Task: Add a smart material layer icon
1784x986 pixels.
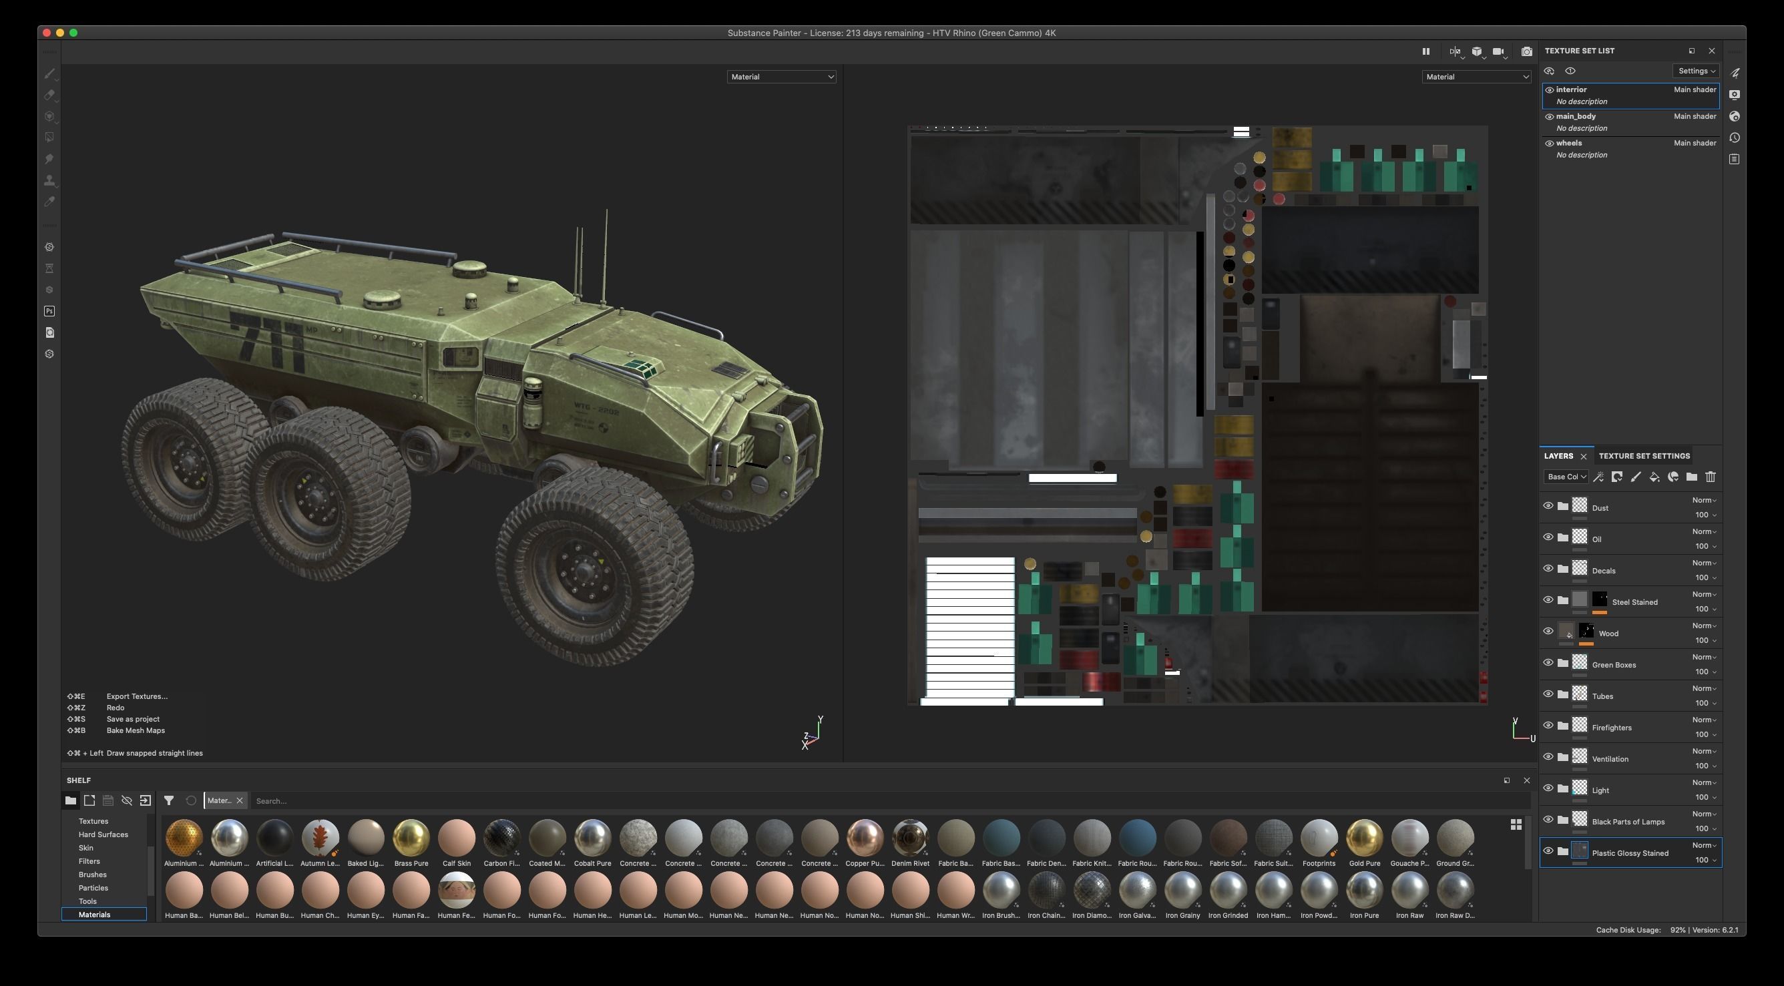Action: (1673, 477)
